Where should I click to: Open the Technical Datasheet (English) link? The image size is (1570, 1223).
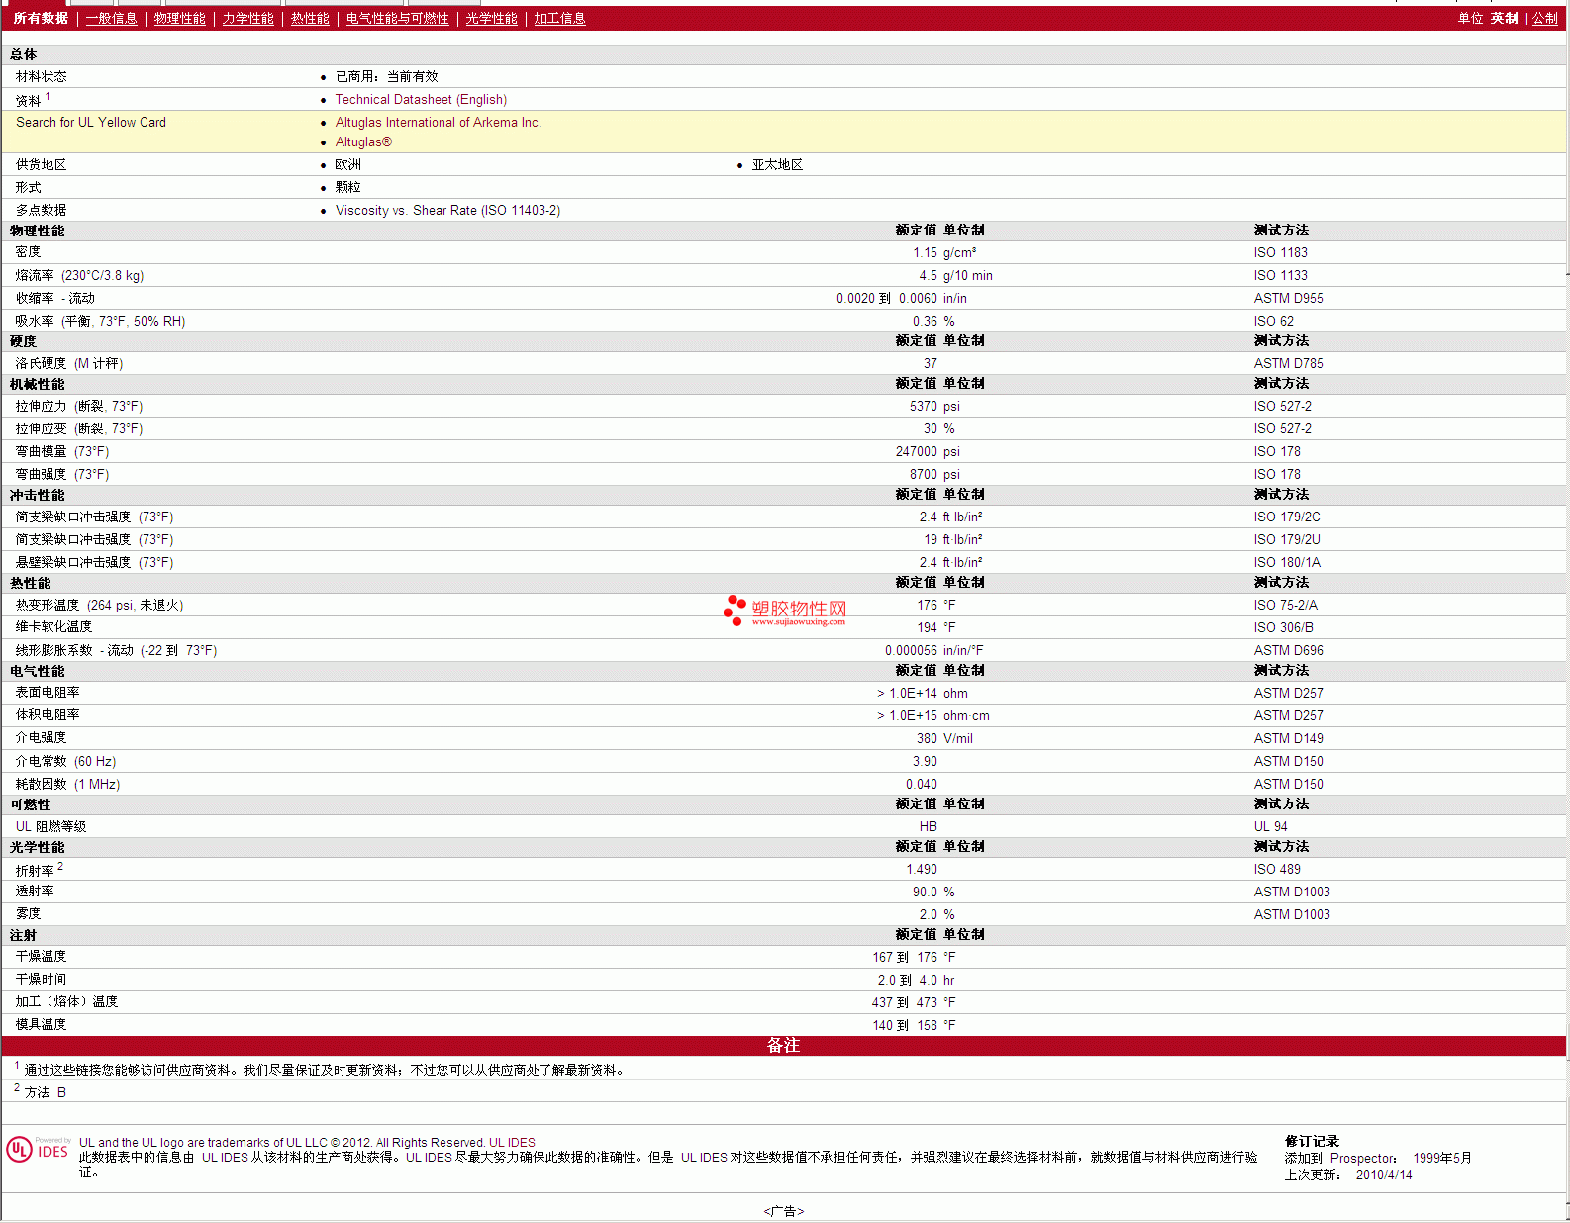(421, 99)
